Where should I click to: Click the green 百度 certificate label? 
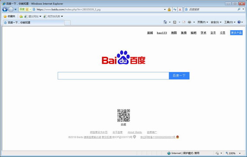point(25,9)
